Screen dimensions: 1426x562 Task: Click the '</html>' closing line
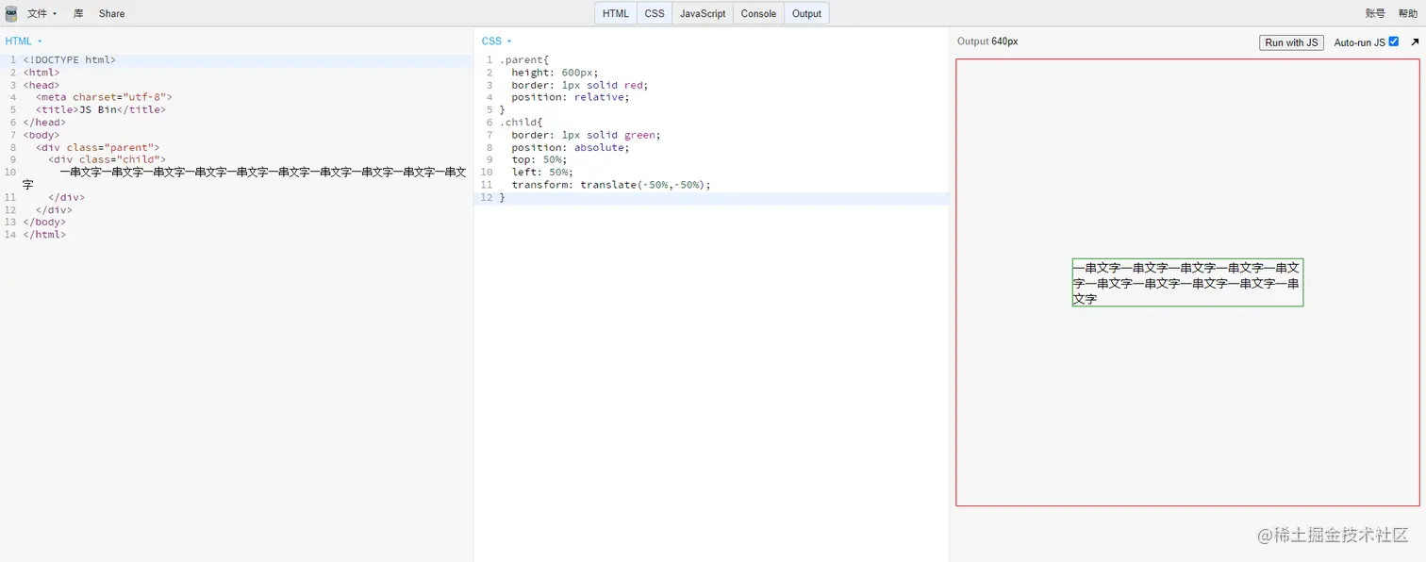point(45,235)
